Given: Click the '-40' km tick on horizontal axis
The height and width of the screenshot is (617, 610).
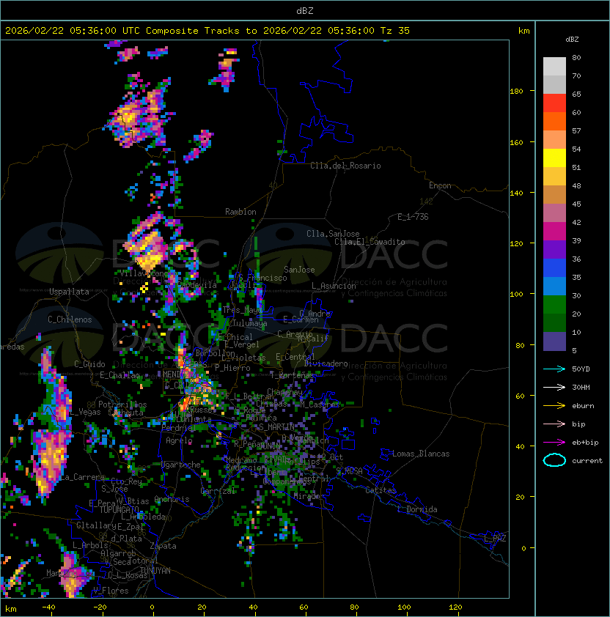Looking at the screenshot, I should 49,607.
